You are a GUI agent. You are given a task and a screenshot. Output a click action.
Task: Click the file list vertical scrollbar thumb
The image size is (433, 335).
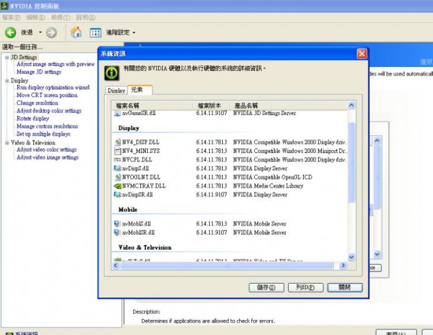point(351,162)
